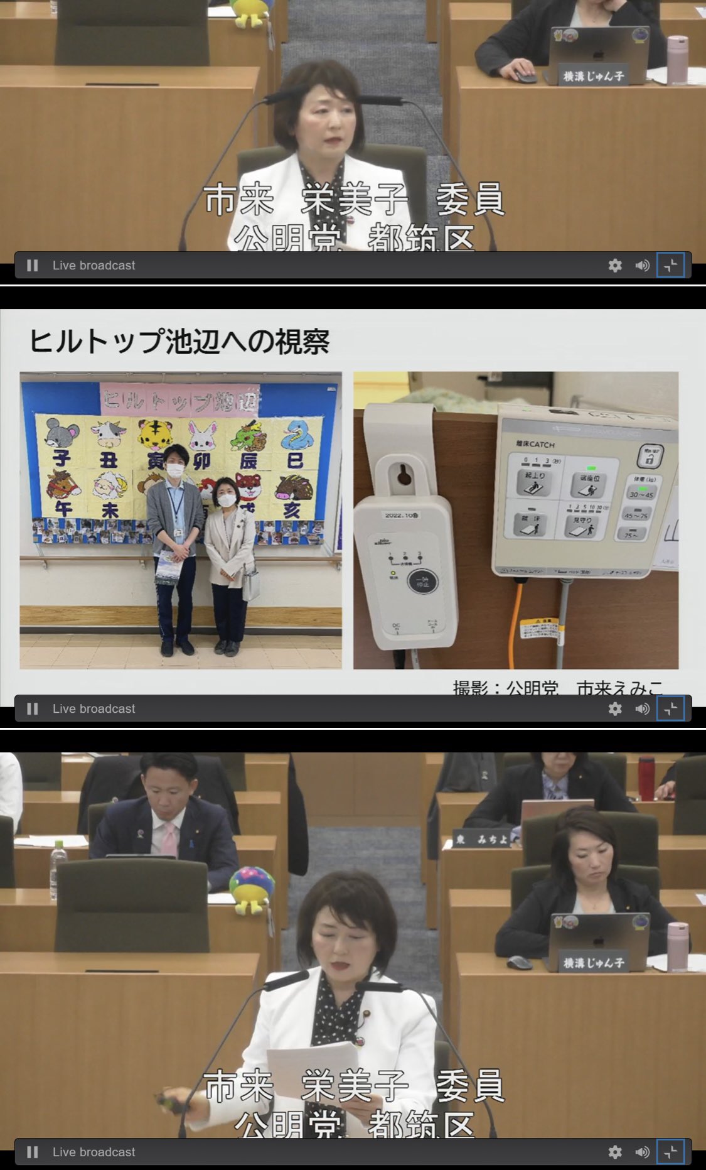Exit fullscreen on the ヒルトップ池辺 slide player
The image size is (706, 1170).
click(670, 709)
